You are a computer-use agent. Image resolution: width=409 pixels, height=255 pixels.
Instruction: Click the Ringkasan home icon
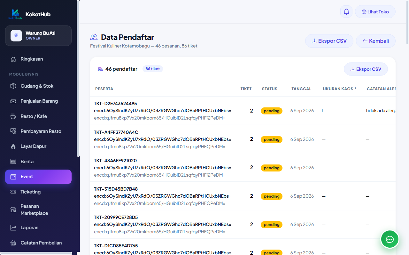pyautogui.click(x=13, y=59)
